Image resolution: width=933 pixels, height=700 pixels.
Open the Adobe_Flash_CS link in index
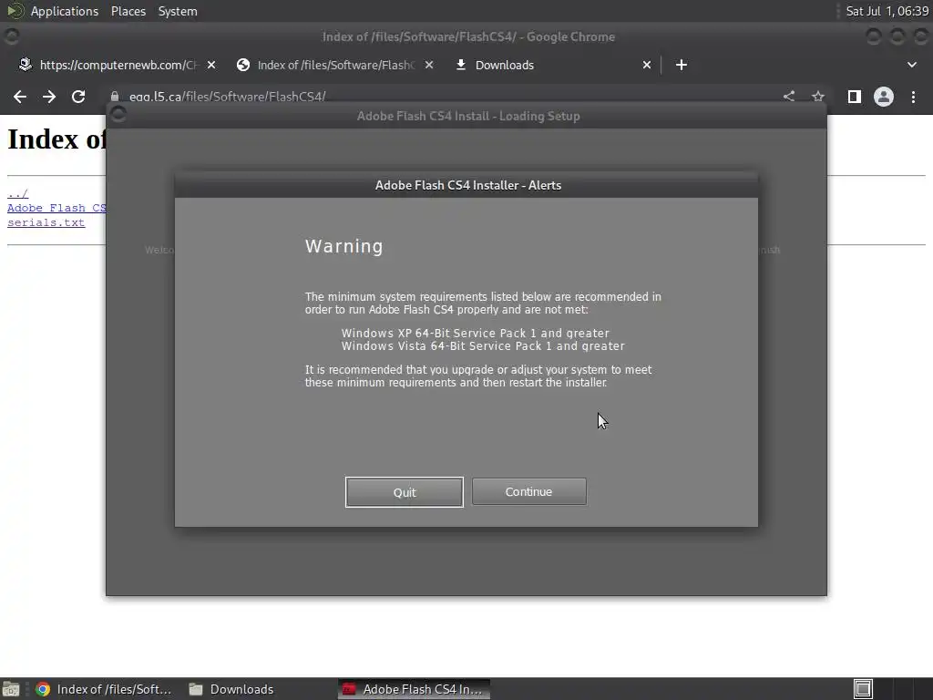[56, 208]
